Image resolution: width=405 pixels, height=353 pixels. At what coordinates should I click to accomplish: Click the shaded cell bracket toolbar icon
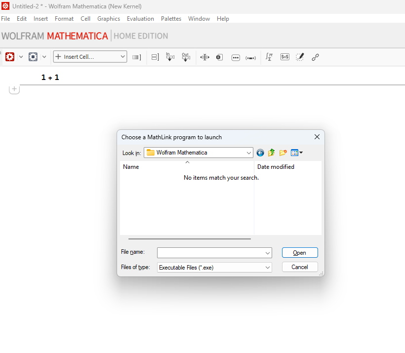pyautogui.click(x=137, y=57)
